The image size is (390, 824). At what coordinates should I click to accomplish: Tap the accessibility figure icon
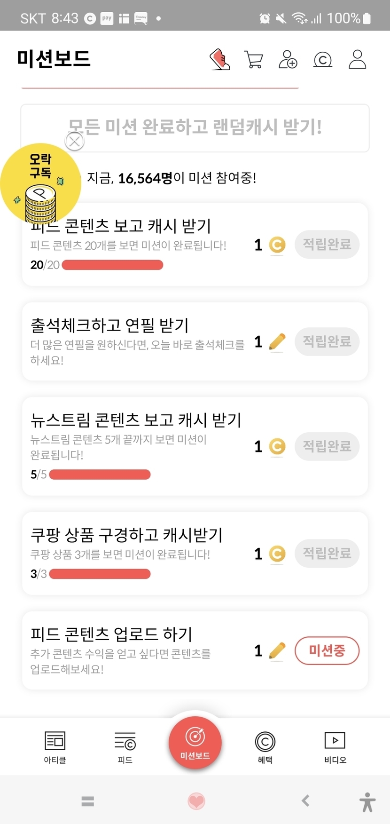(x=367, y=802)
